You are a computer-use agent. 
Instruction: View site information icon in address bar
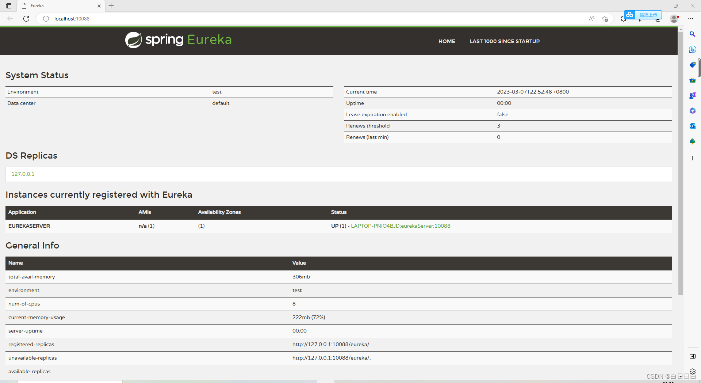pyautogui.click(x=46, y=19)
